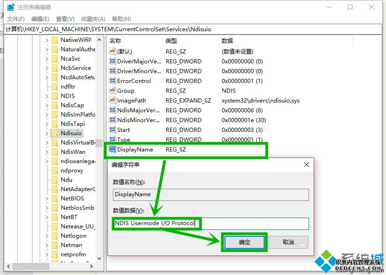This screenshot has height=275, width=386.
Task: Cancel the string edit with 取消
Action: coord(288,242)
